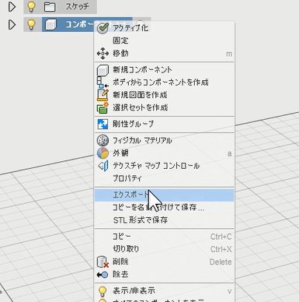Click the アクティブ化 checkmark icon
The image size is (299, 302).
click(x=103, y=28)
